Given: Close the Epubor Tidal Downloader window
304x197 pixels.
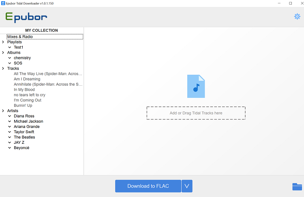Looking at the screenshot, I should (x=302, y=3).
